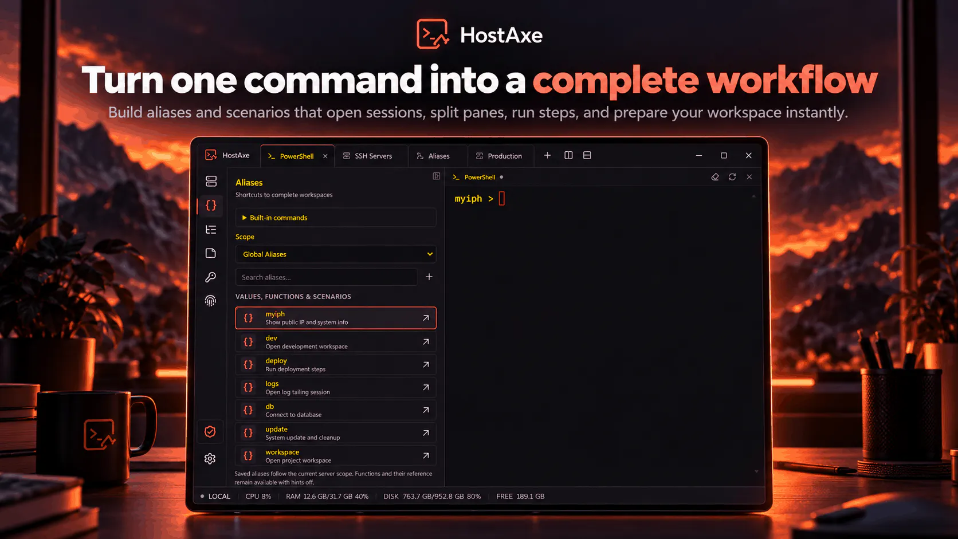Click the DISK usage status entry

coord(432,497)
